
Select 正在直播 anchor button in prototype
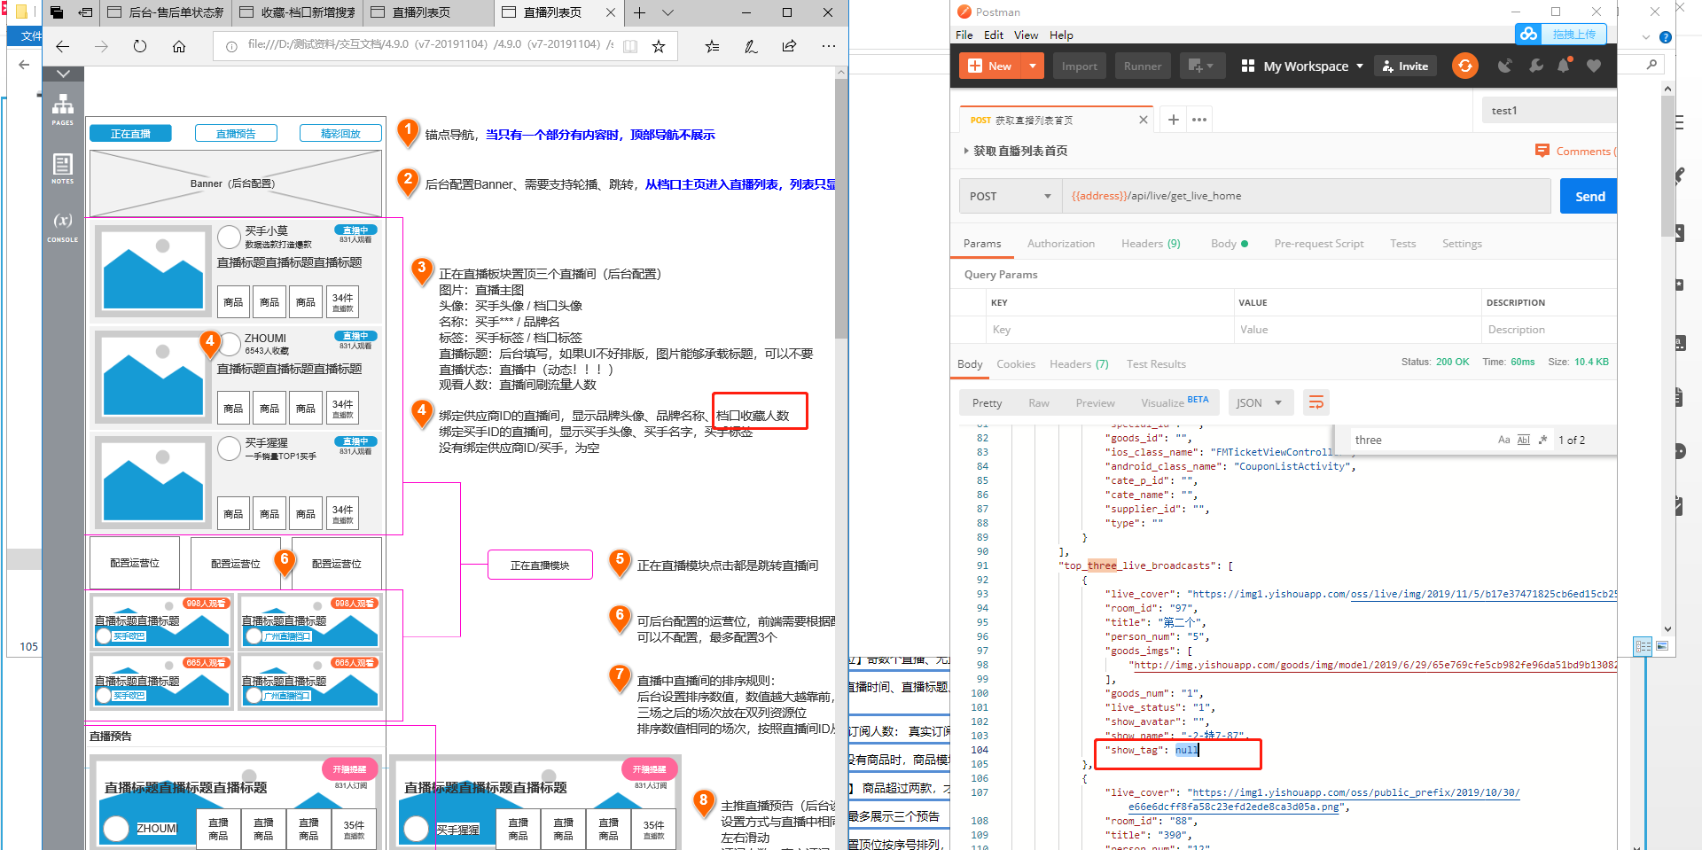pos(130,134)
